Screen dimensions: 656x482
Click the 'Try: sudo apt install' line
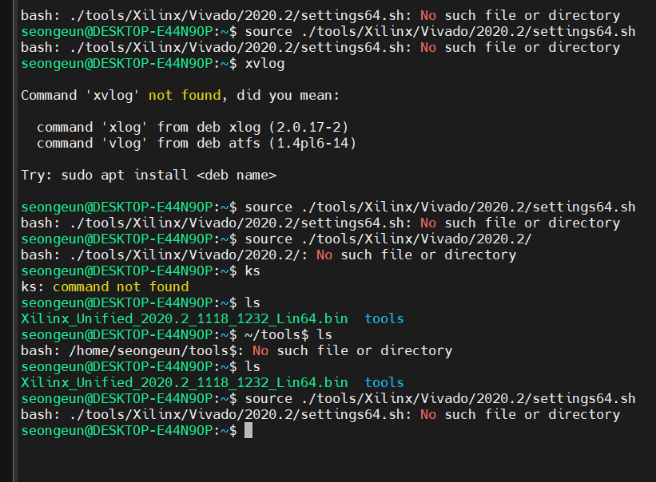point(148,176)
